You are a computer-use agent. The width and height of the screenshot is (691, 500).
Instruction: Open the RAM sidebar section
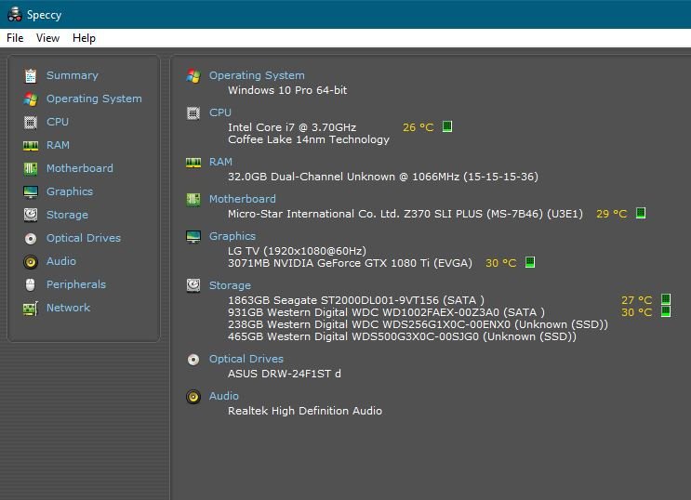coord(59,145)
